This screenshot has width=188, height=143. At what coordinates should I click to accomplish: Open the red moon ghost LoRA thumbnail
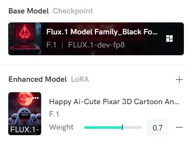coord(25,114)
